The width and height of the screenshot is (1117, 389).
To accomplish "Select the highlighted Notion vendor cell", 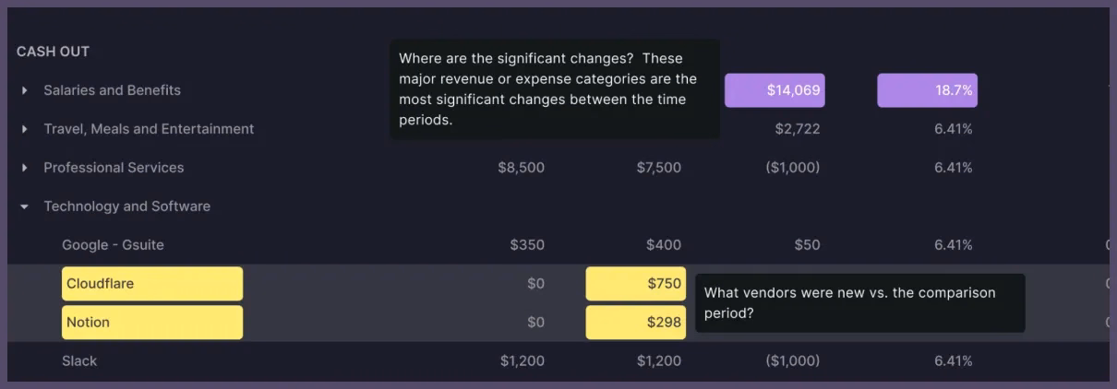I will 152,323.
